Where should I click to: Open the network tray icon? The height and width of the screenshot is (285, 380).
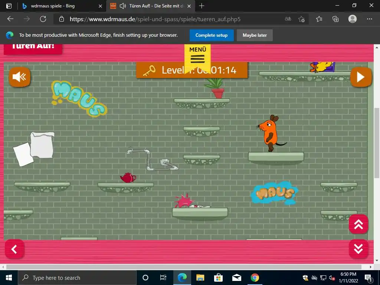tap(323, 278)
